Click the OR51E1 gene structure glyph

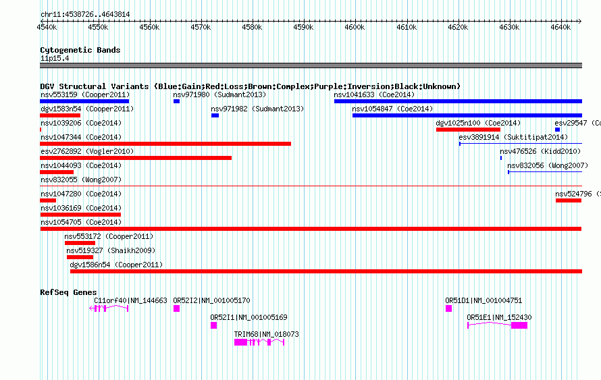498,325
